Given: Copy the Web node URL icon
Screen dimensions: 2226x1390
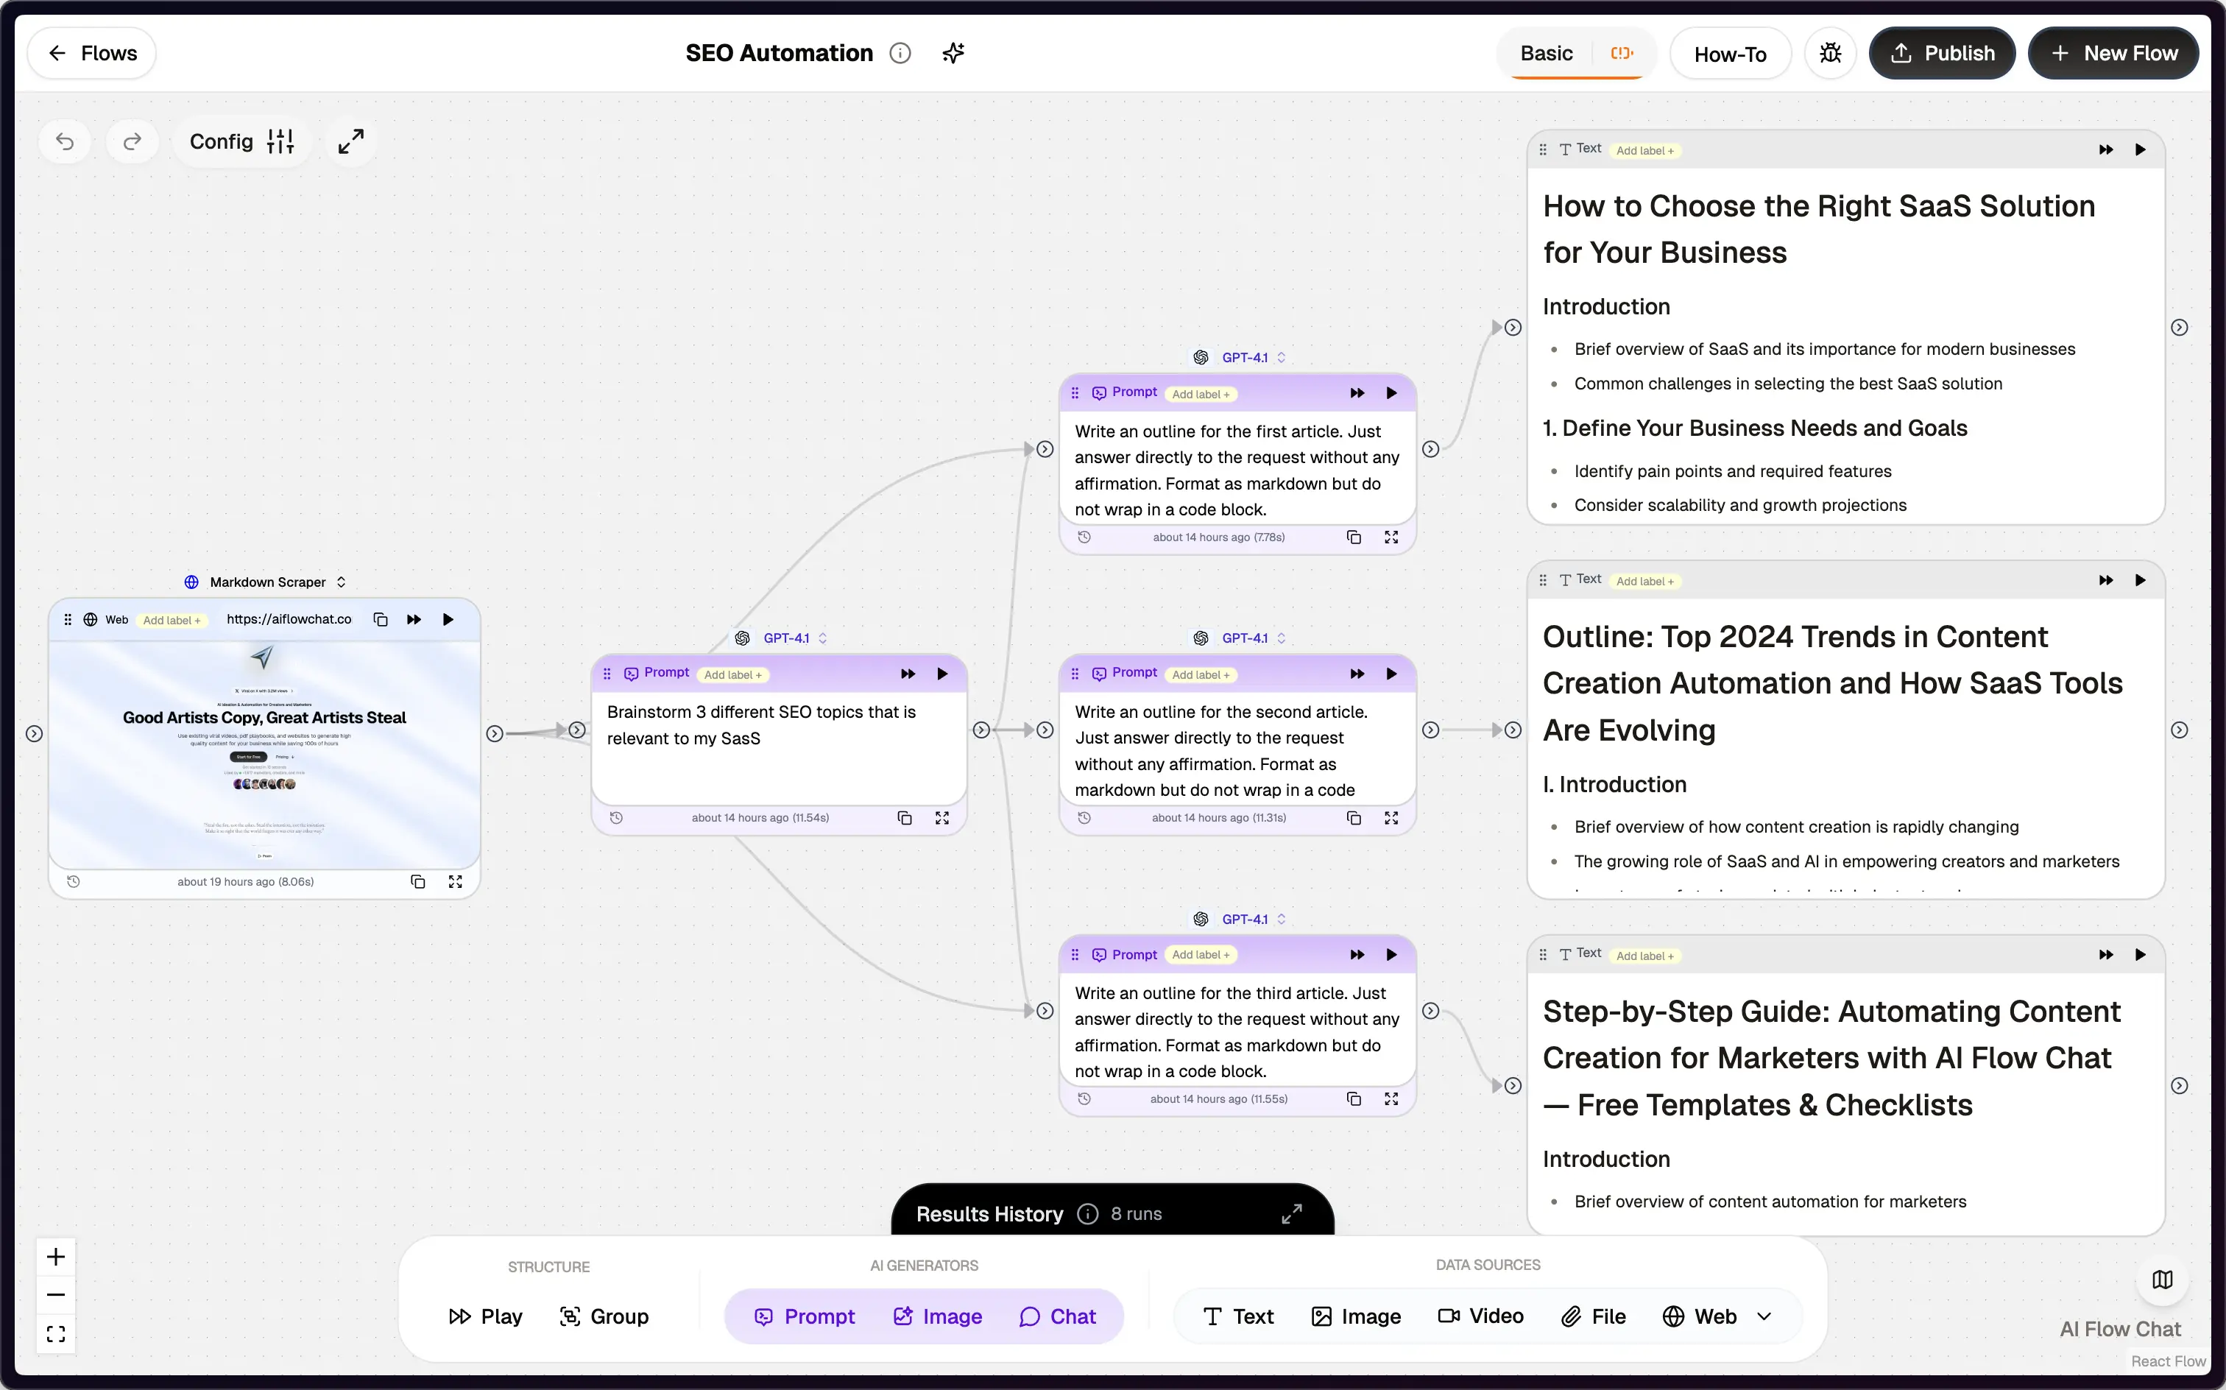Looking at the screenshot, I should (381, 620).
